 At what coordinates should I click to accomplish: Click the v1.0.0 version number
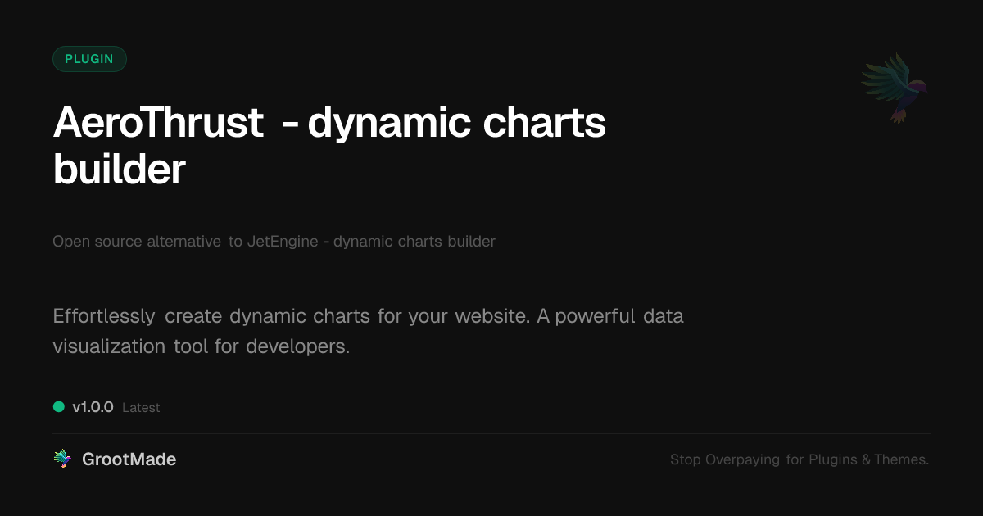[x=93, y=407]
